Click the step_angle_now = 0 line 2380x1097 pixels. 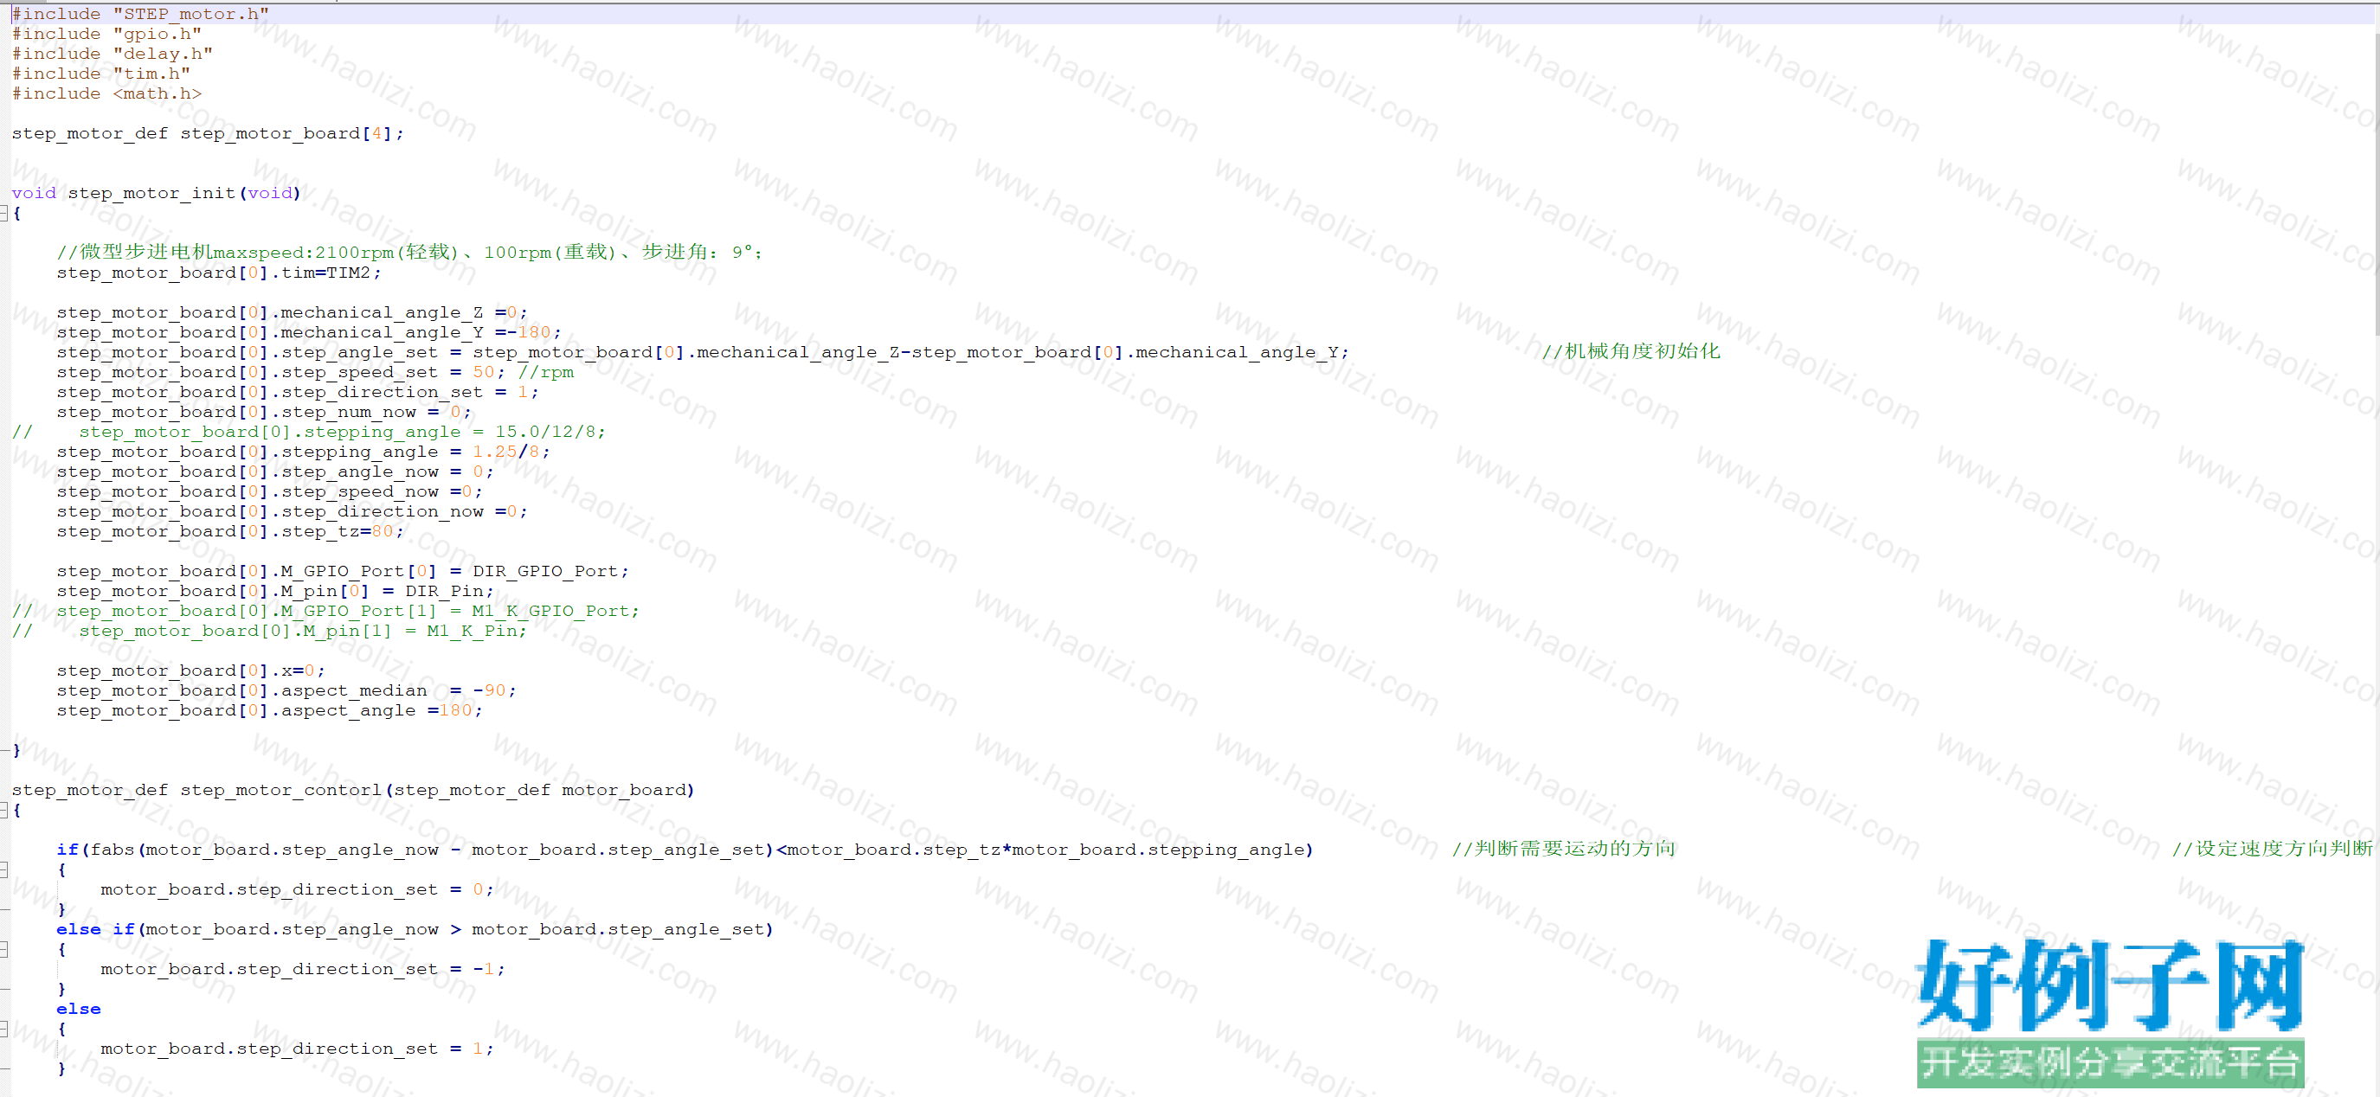275,472
